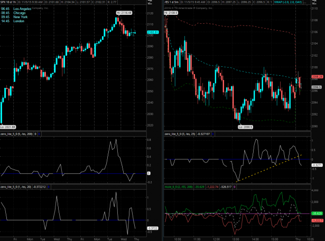The width and height of the screenshot is (325, 241).
Task: Click the green -35.629 value tag
Action: (x=317, y=212)
